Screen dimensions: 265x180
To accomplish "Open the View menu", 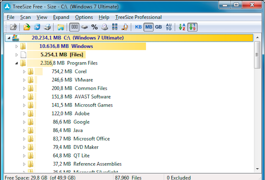I will [x=42, y=17].
